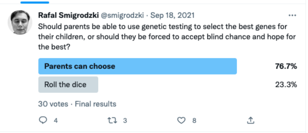
Task: Open the Sep 18, 2021 timestamp link
Action: pyautogui.click(x=172, y=15)
